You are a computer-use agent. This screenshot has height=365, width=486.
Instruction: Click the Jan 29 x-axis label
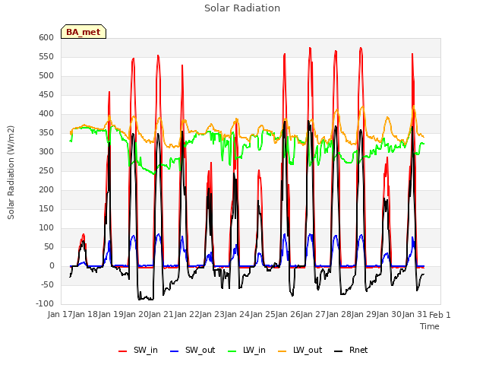pos(364,315)
